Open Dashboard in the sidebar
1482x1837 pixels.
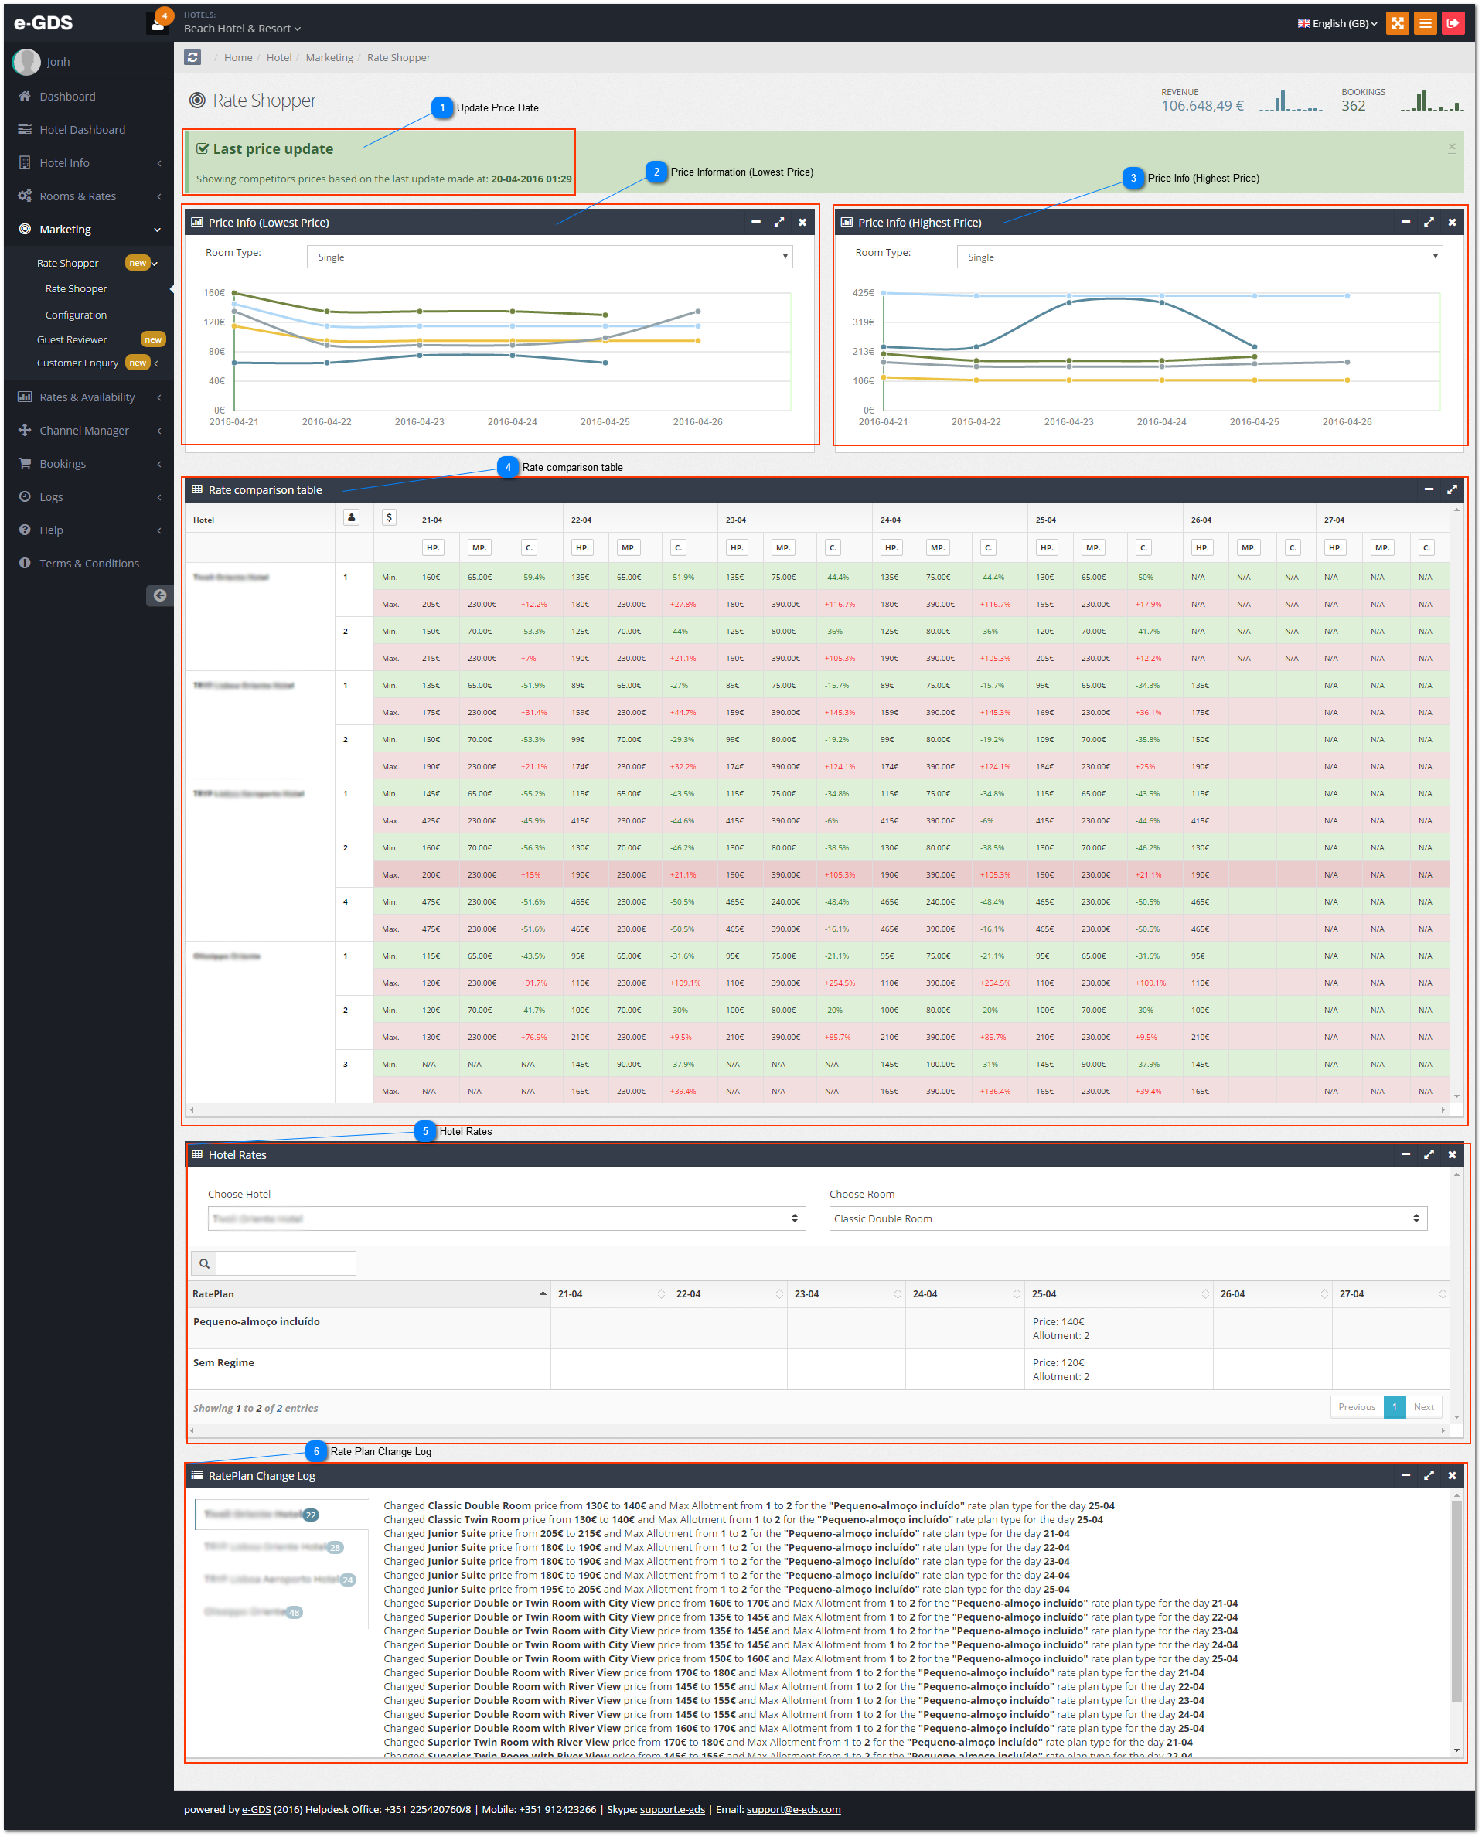(x=89, y=96)
